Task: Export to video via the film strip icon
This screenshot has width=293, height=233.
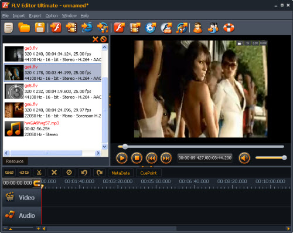Action: (x=135, y=28)
